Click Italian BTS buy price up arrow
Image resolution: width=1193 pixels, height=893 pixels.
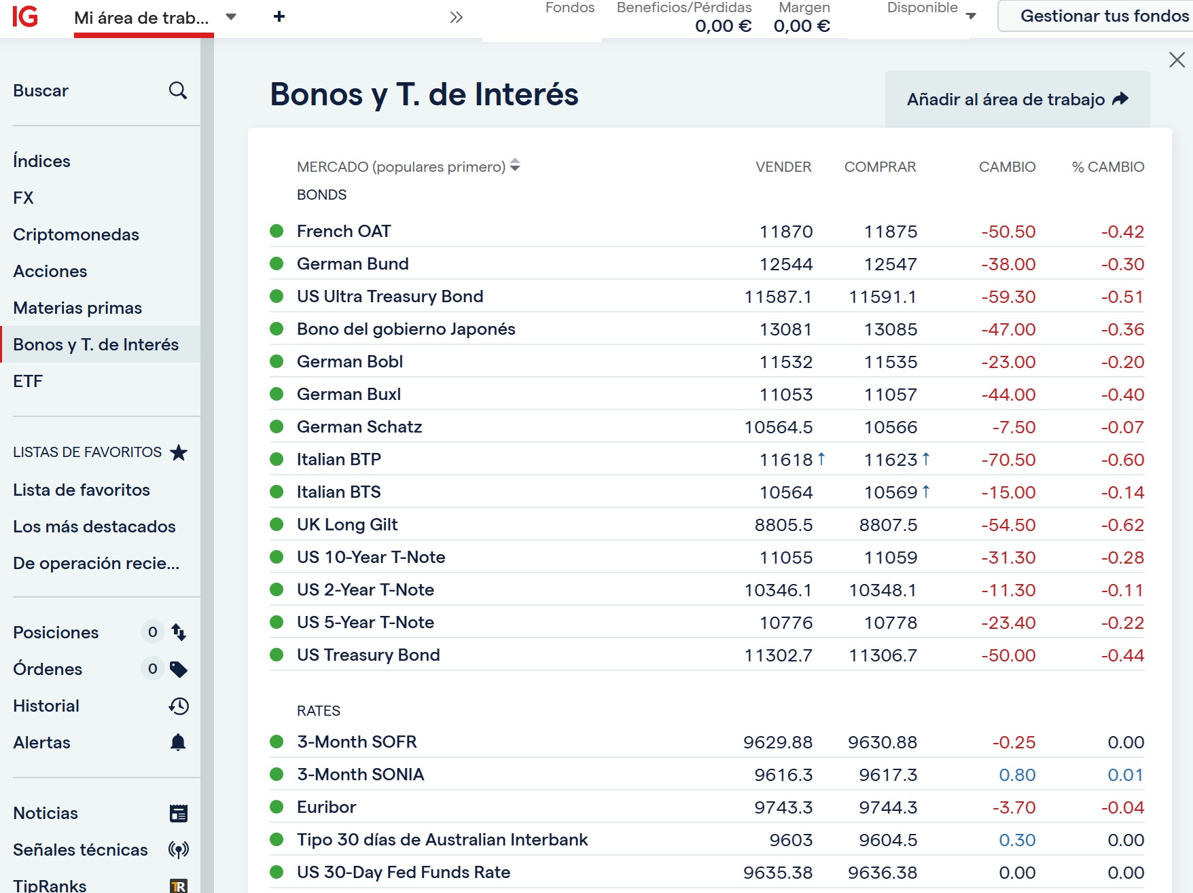[926, 492]
